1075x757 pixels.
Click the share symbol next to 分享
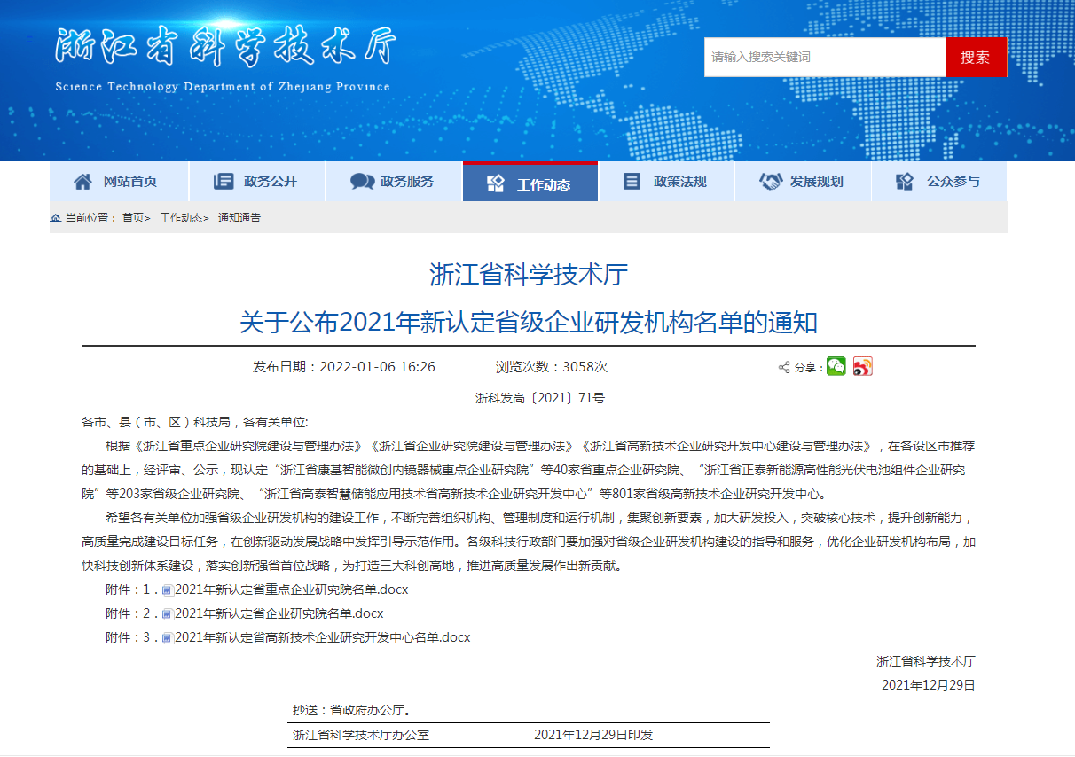[784, 367]
